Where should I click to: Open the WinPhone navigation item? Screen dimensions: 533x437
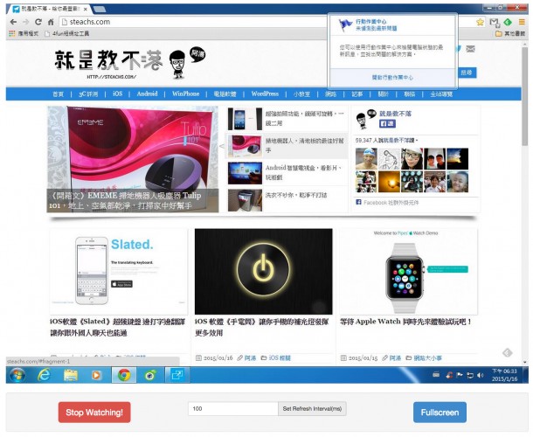click(185, 94)
